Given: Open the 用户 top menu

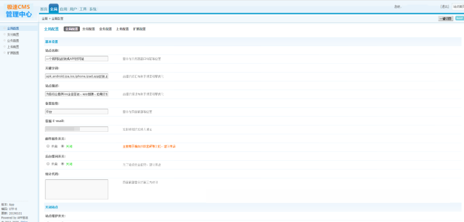Looking at the screenshot, I should coord(73,9).
